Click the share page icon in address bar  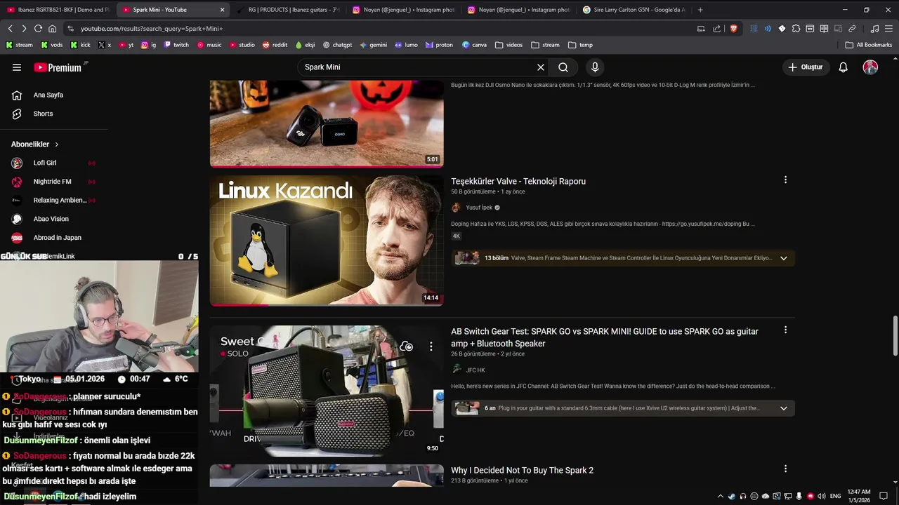pos(716,29)
